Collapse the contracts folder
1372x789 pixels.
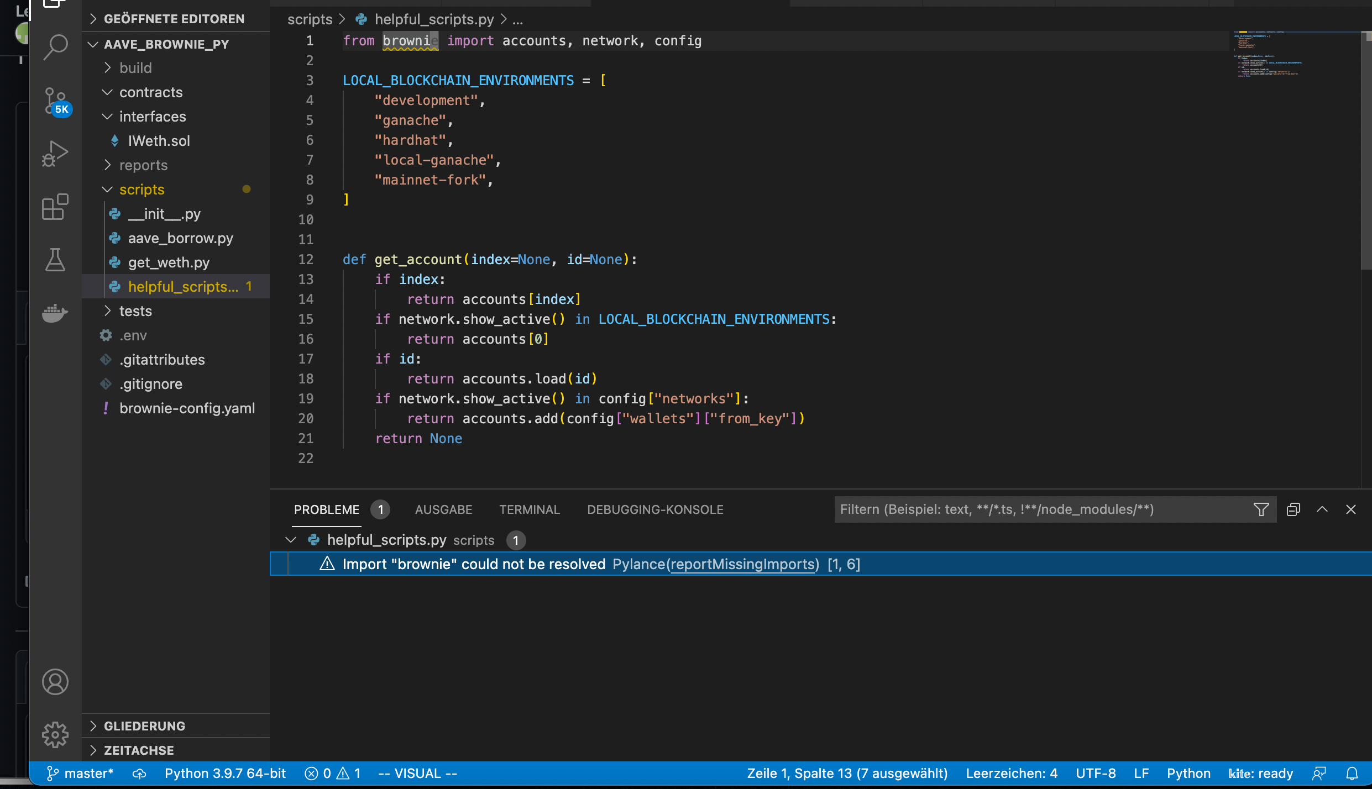(x=176, y=92)
